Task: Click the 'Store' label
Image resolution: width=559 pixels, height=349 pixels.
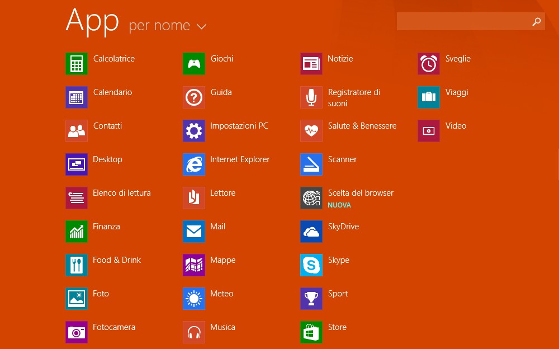Action: 337,327
